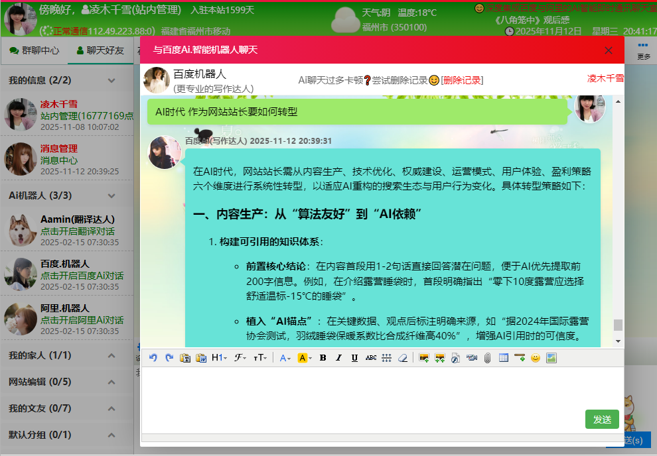657x456 pixels.
Task: Apply Italic formatting in the editor
Action: point(338,358)
